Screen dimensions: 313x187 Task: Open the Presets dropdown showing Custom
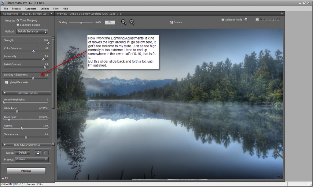click(32, 159)
